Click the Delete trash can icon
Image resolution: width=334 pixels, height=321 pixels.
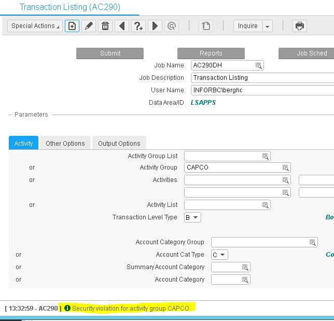(x=105, y=26)
